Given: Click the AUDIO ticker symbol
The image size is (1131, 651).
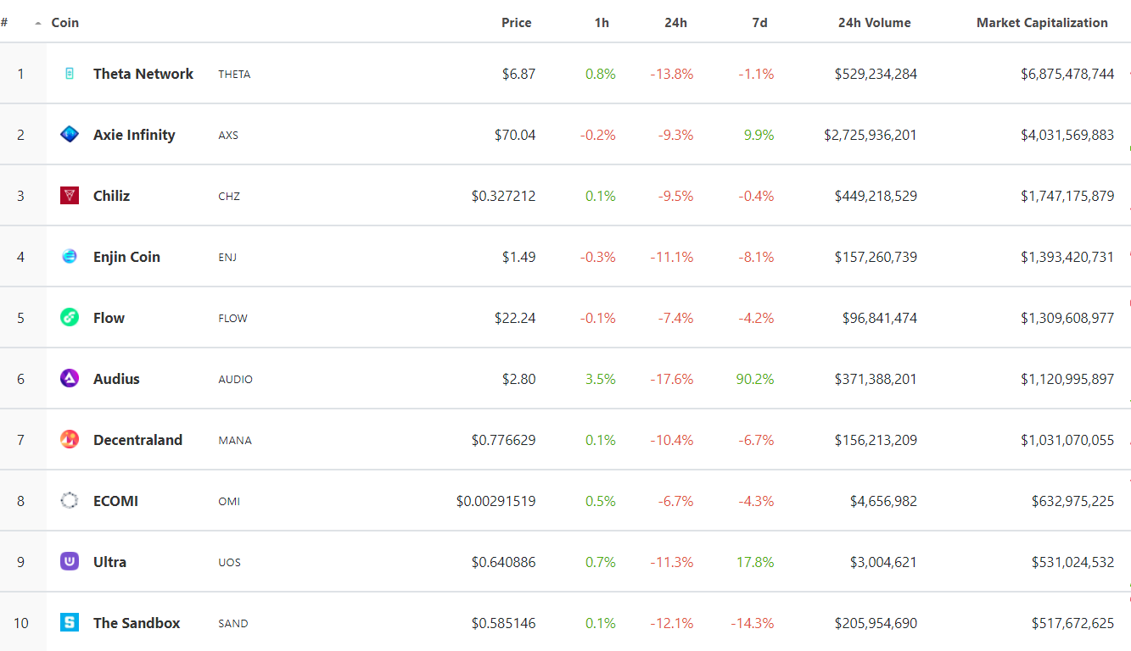Looking at the screenshot, I should tap(235, 379).
